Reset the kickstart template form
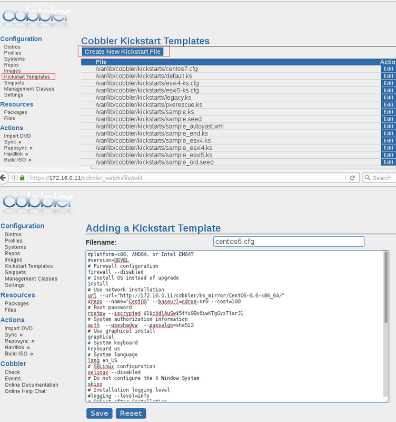 [131, 413]
